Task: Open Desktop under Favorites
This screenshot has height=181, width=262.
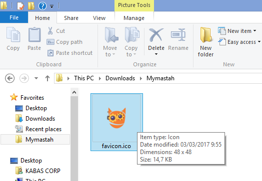Action: tap(36, 108)
